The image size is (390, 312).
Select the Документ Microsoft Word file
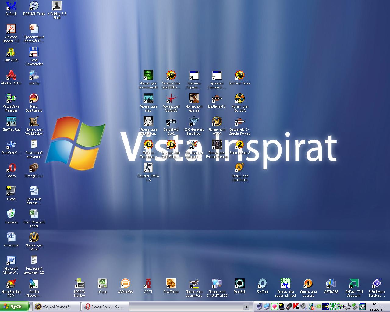tap(34, 191)
